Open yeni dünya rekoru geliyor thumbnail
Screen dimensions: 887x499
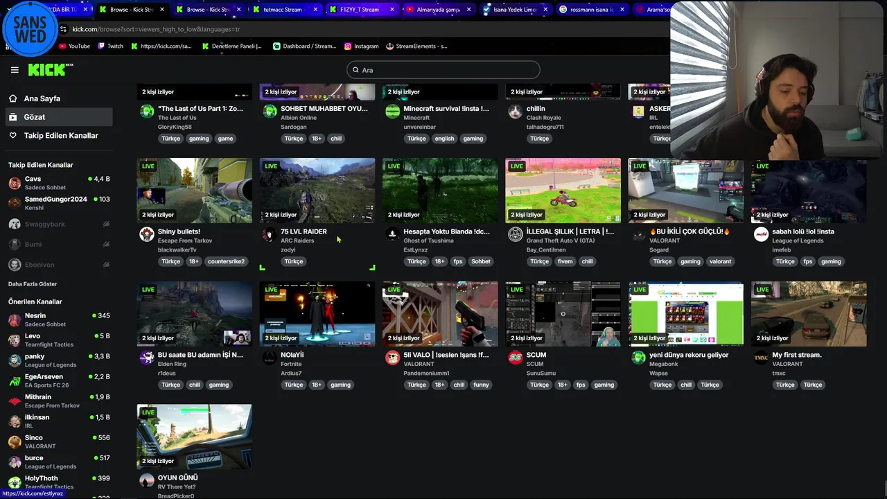tap(686, 314)
